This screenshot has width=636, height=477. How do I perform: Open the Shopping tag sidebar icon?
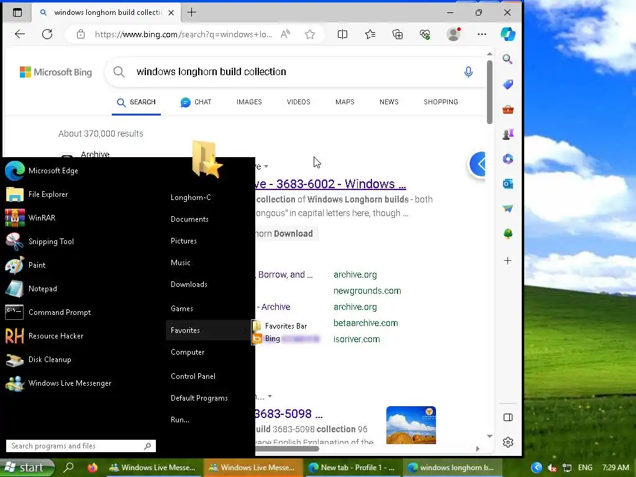(x=508, y=84)
